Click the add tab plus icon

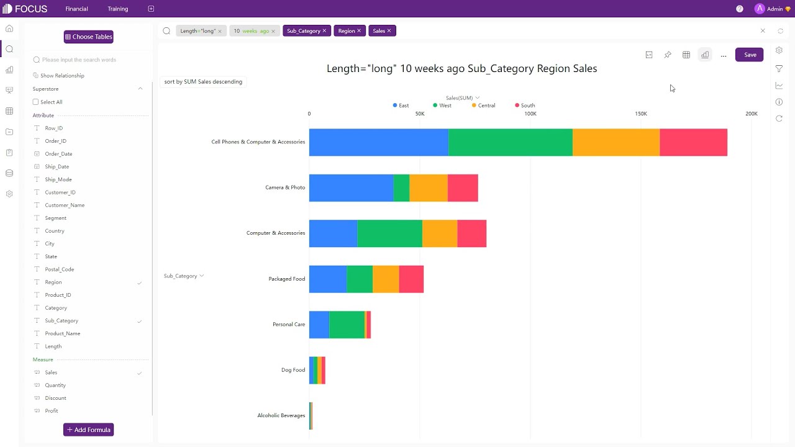point(151,9)
